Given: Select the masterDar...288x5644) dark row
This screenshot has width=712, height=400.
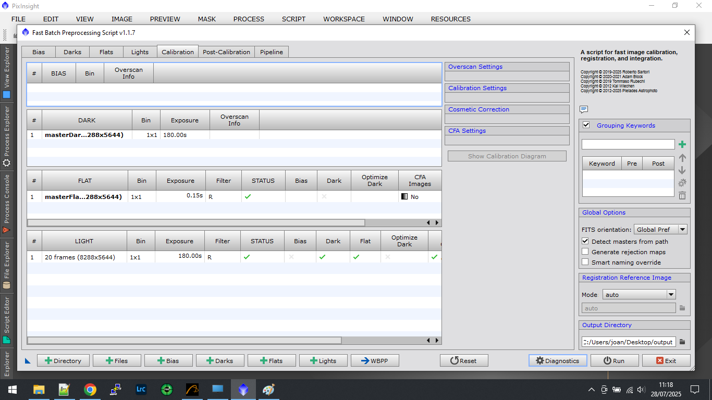Looking at the screenshot, I should [234, 135].
